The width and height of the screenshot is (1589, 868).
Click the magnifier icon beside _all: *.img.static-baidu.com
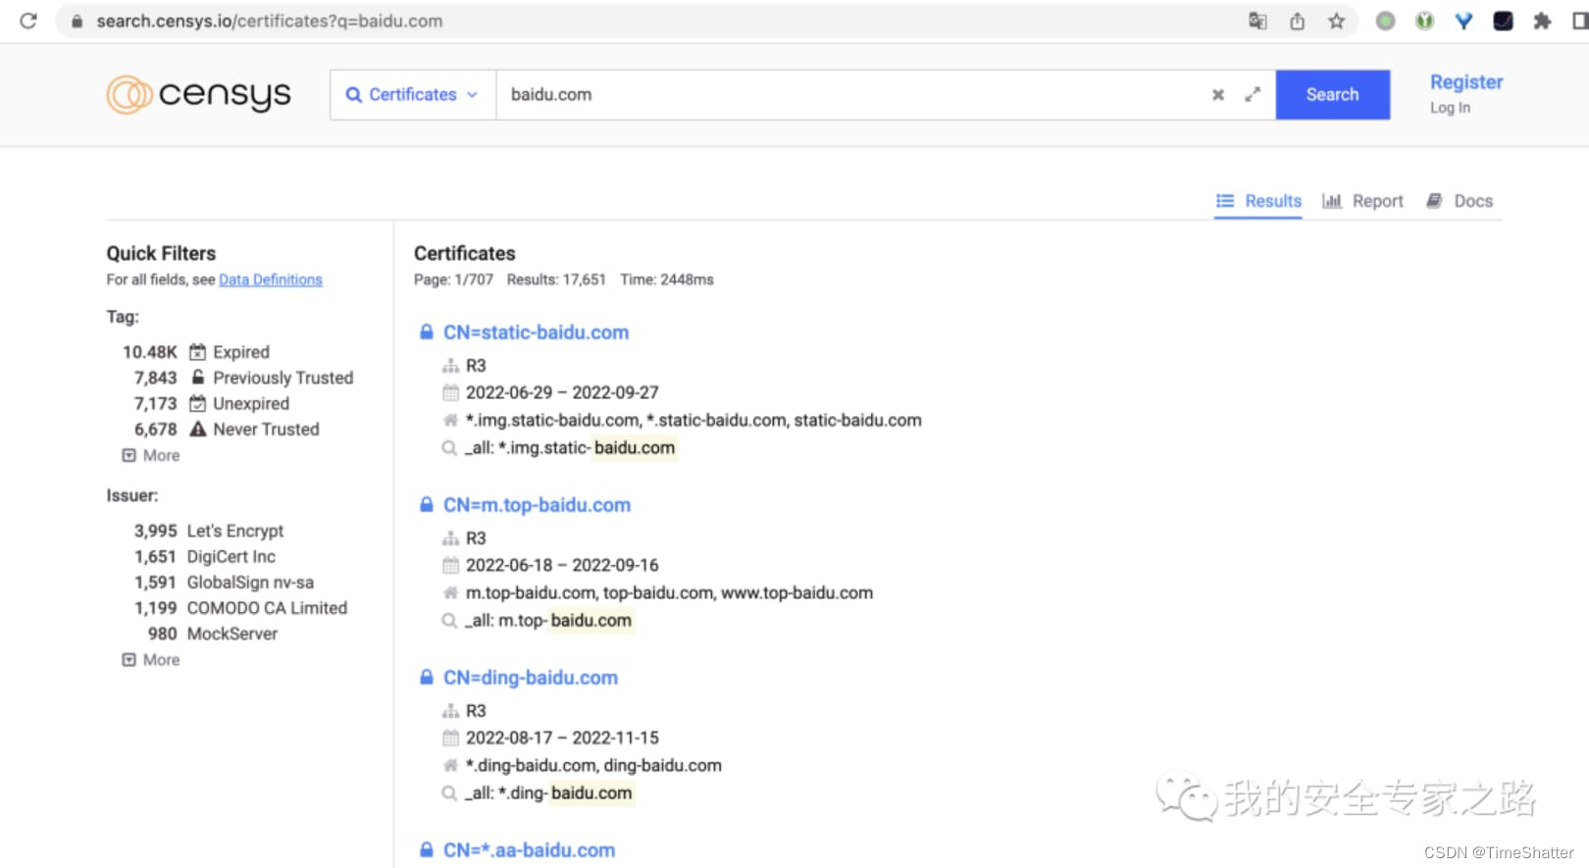click(450, 448)
